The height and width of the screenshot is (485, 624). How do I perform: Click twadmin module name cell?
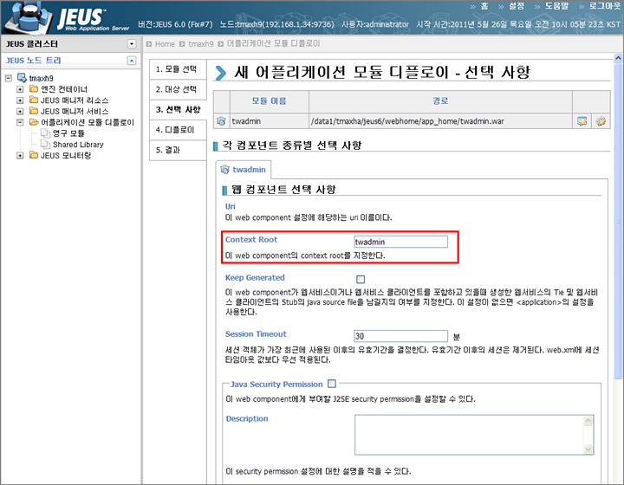coord(270,121)
